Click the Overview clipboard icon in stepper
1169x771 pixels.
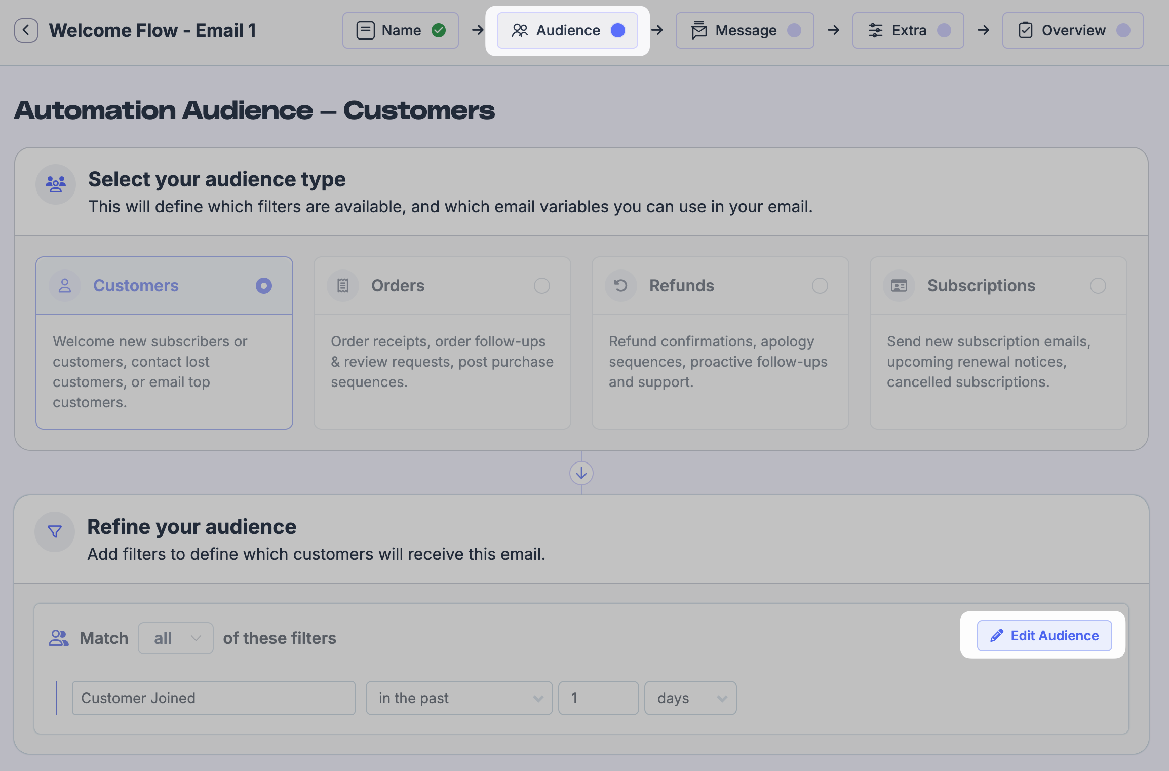[x=1026, y=30]
